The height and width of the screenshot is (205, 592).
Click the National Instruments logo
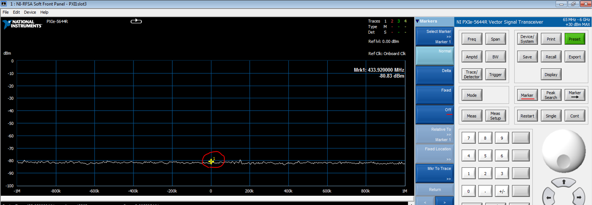pyautogui.click(x=22, y=24)
